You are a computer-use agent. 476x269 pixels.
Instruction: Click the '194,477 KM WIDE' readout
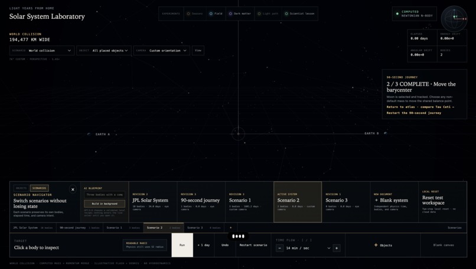[x=30, y=40]
